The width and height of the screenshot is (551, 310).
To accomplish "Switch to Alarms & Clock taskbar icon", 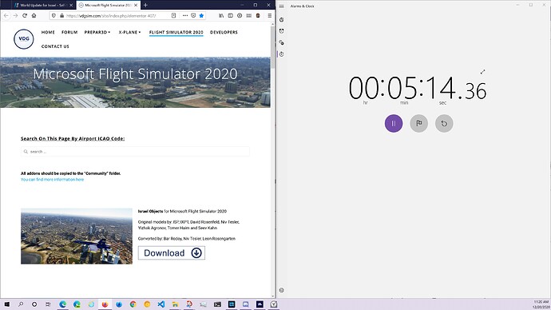I will tap(274, 304).
